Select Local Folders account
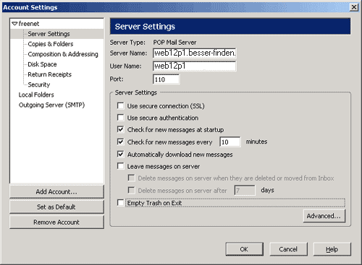Screen dimensions: 362x265 click(36, 95)
